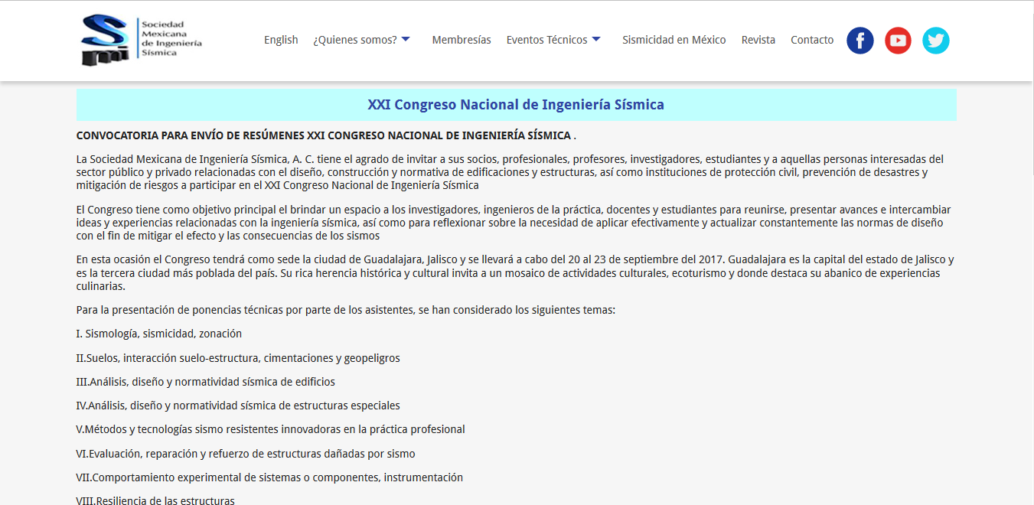Click topic VI. Evaluación, reparación y refuerzo
The image size is (1034, 505).
[246, 453]
